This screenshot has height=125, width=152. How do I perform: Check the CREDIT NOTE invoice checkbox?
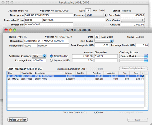(x=142, y=79)
